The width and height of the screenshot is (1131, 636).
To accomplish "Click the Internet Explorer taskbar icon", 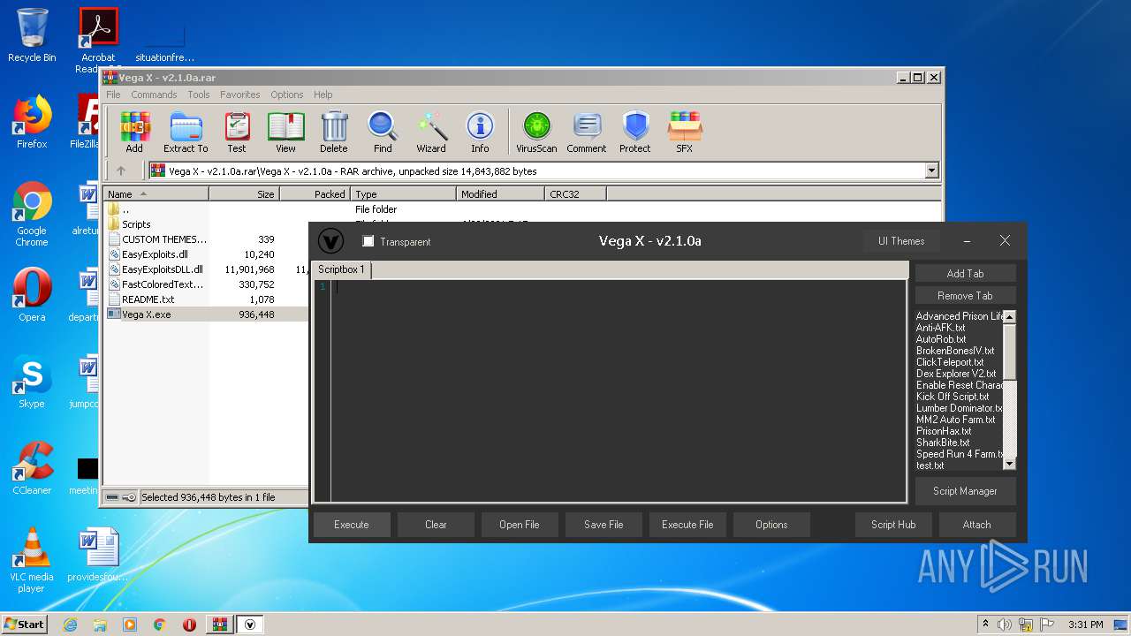I will click(x=70, y=625).
